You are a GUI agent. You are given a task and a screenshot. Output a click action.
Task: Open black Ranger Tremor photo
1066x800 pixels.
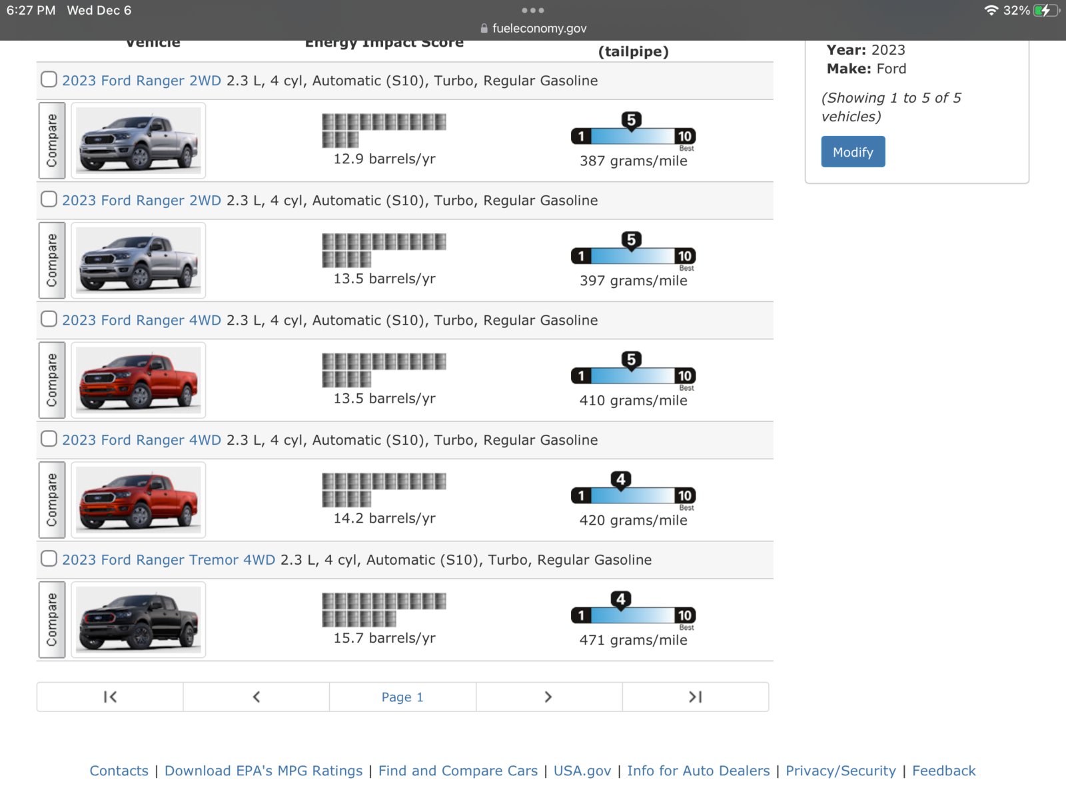139,620
